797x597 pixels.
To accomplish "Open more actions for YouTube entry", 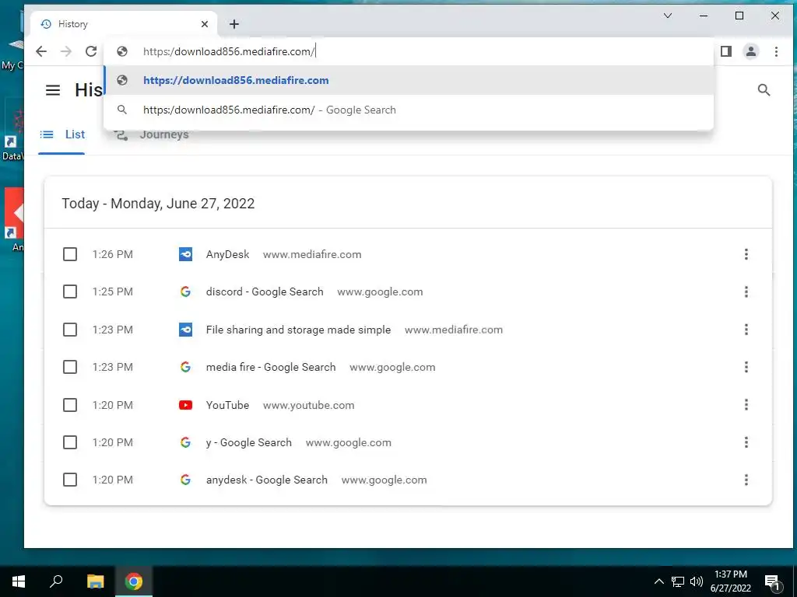I will tap(746, 404).
